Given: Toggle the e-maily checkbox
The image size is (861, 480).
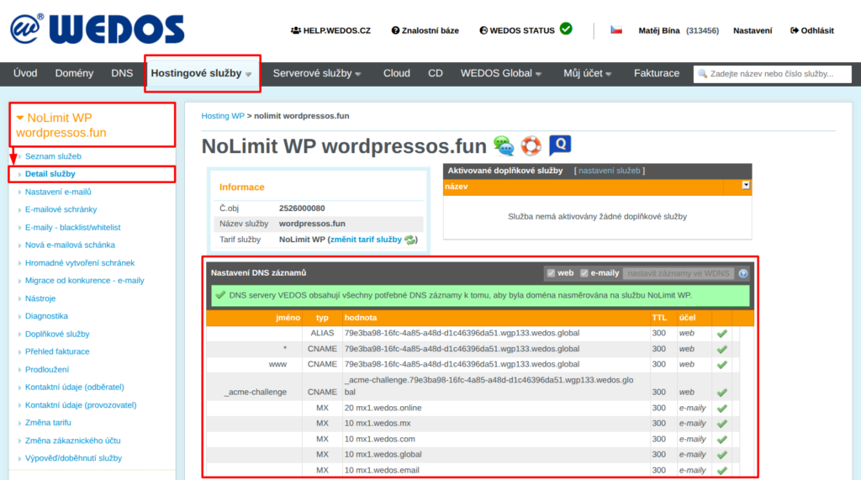Looking at the screenshot, I should click(584, 273).
